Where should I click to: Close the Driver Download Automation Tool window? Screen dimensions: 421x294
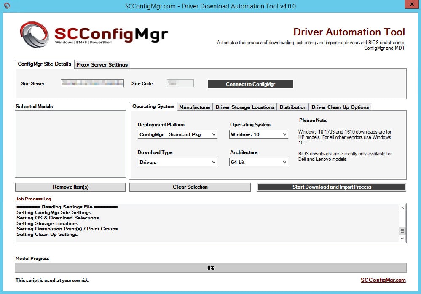(412, 4)
